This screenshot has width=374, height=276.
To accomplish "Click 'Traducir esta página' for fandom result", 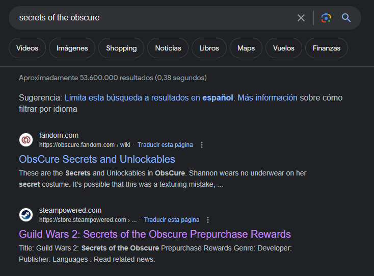I will [x=165, y=145].
